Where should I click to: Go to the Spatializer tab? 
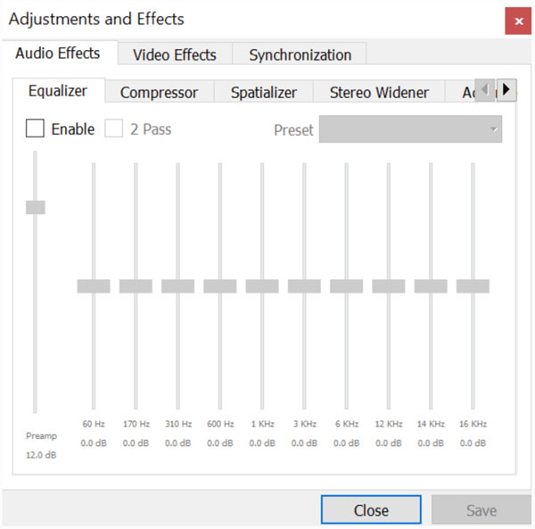click(264, 92)
